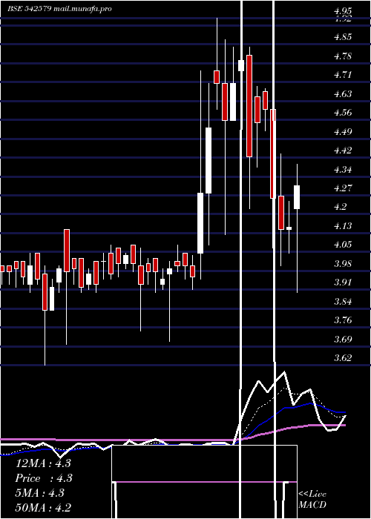Click the <<Live MACD label

(312, 500)
